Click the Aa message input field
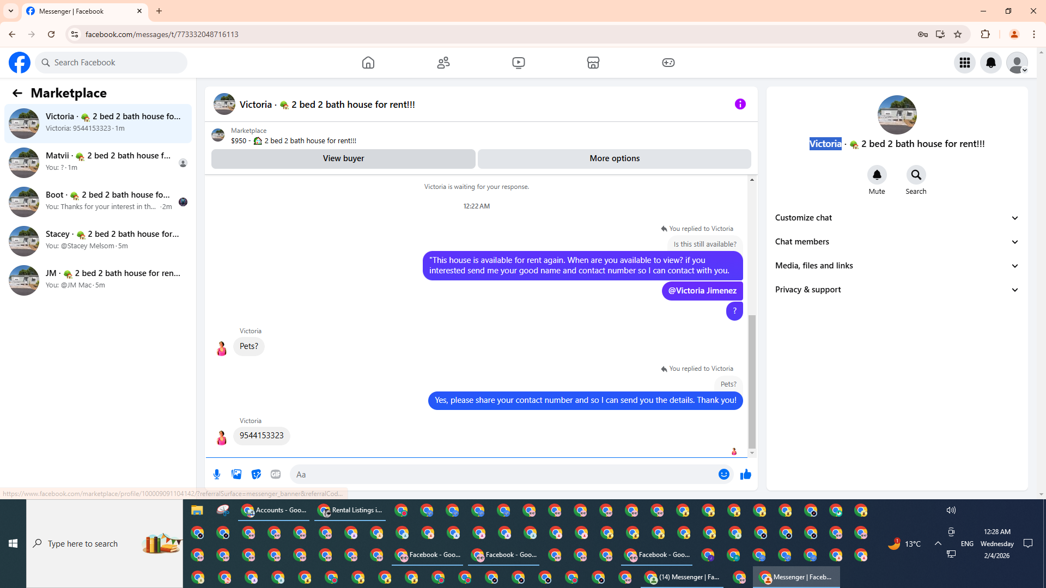The height and width of the screenshot is (588, 1046). tap(501, 474)
